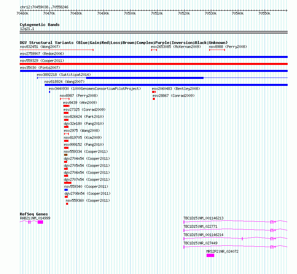Click the blue nsv559340 gain glyph
The image size is (297, 274).
(x=66, y=190)
